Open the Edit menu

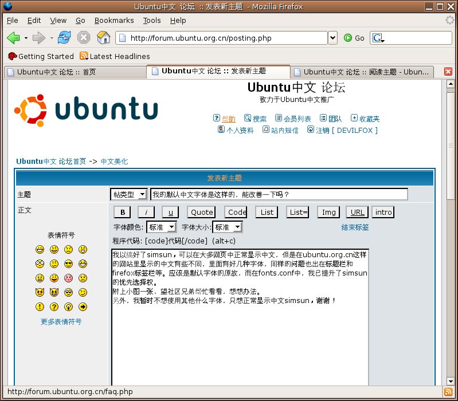point(34,21)
